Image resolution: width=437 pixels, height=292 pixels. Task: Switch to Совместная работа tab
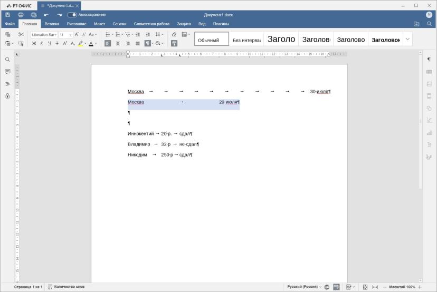tap(151, 24)
